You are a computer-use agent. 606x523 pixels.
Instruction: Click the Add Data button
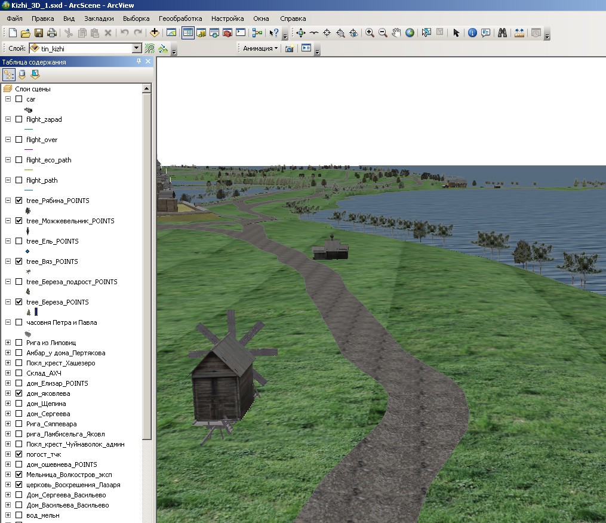(x=155, y=33)
